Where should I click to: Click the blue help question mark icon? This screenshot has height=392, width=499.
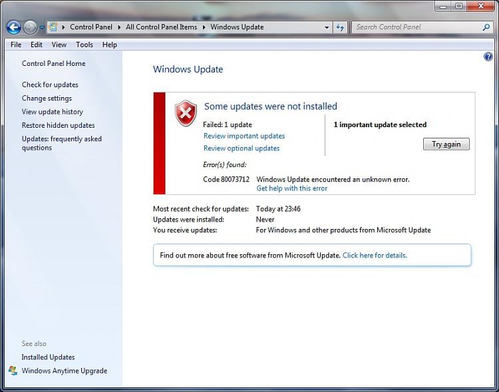(488, 57)
